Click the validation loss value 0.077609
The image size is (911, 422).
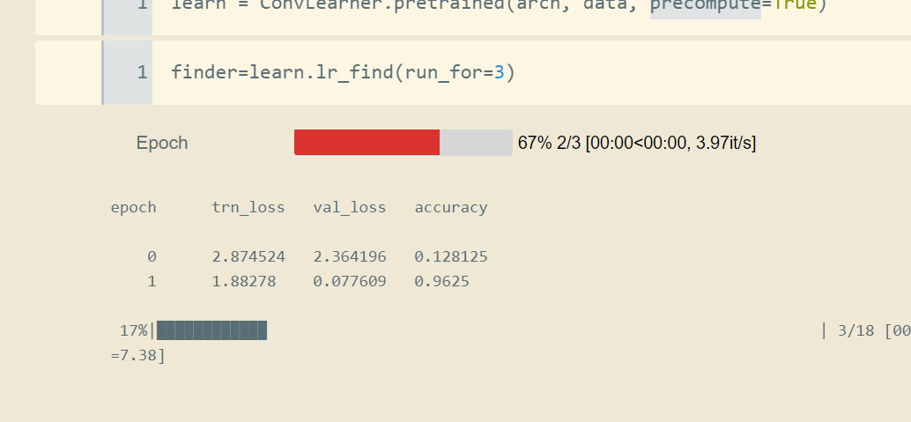pyautogui.click(x=350, y=282)
